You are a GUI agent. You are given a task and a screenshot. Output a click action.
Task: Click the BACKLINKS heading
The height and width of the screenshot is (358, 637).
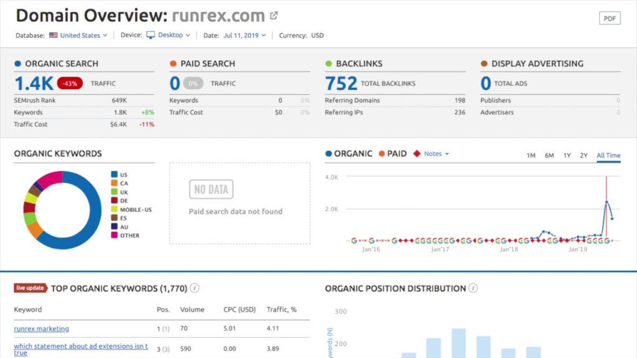359,64
